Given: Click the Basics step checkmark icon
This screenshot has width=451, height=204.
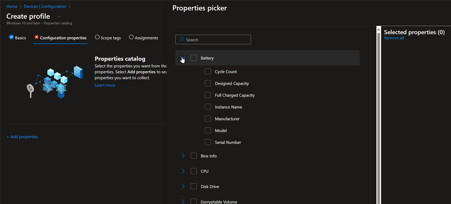Looking at the screenshot, I should 11,37.
